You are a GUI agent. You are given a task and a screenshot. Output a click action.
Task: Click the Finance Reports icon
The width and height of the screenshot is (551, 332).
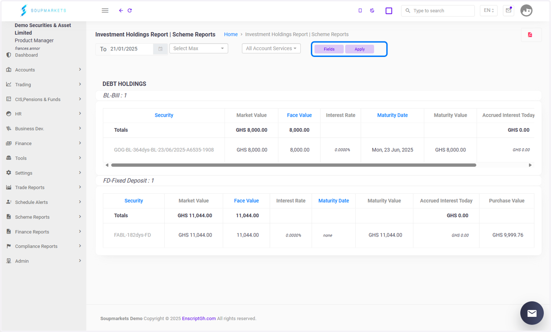(9, 232)
